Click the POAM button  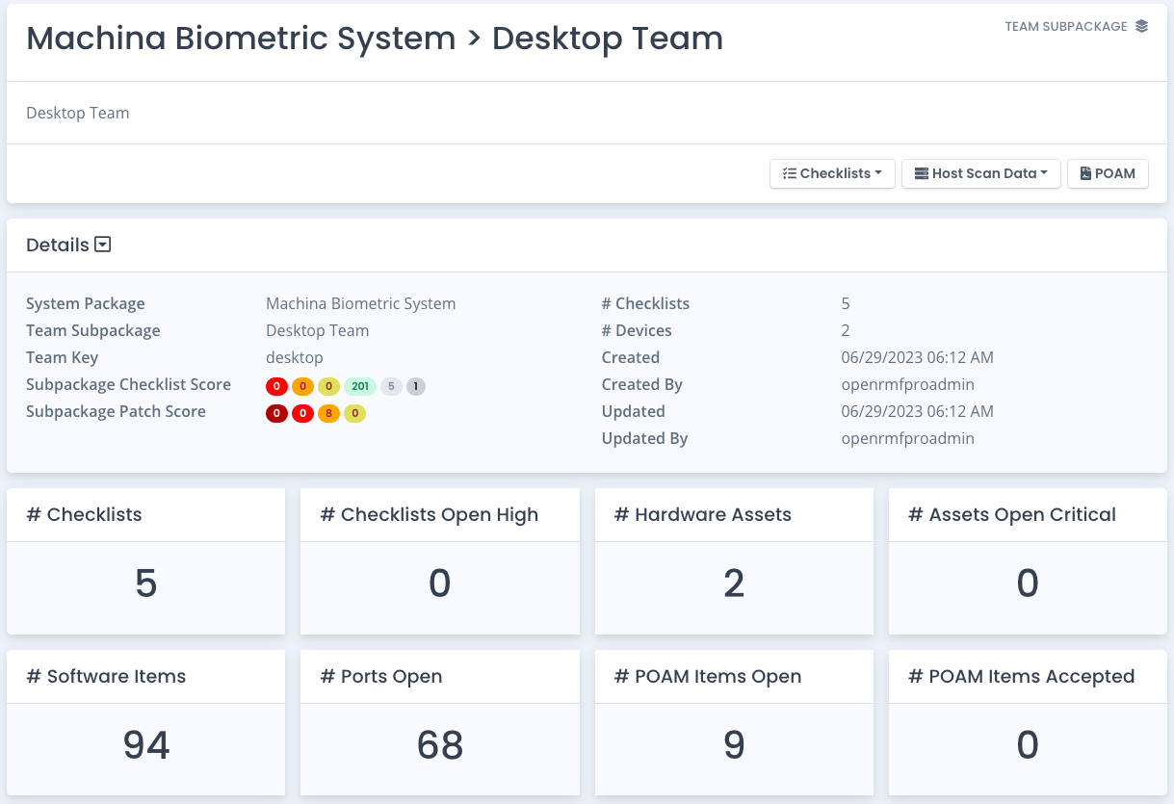point(1108,173)
